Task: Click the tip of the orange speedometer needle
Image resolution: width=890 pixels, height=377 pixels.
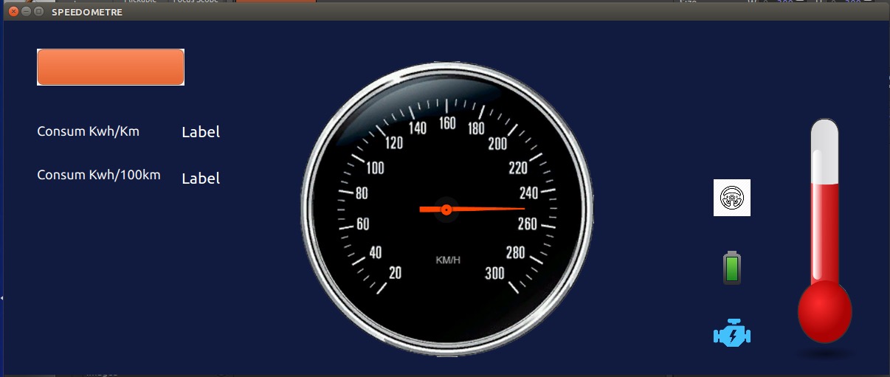Action: (522, 209)
